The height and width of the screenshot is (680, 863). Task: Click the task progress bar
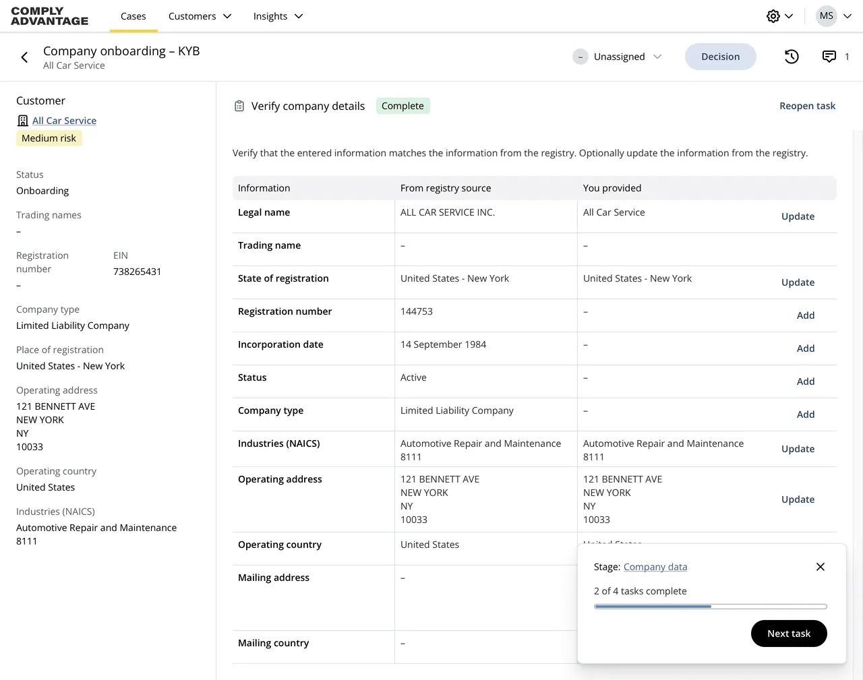click(710, 606)
